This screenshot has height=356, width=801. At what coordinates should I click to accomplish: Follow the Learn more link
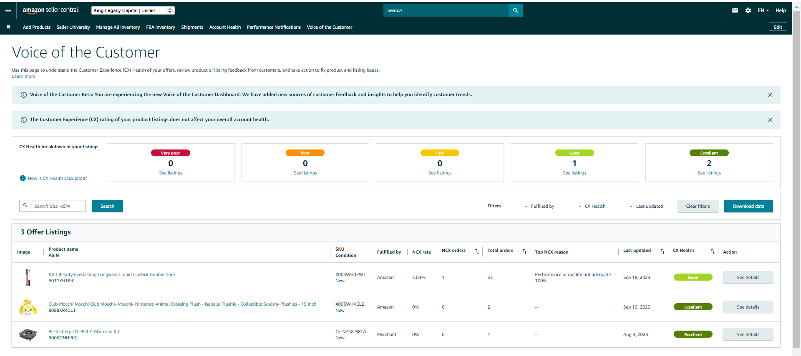click(23, 77)
